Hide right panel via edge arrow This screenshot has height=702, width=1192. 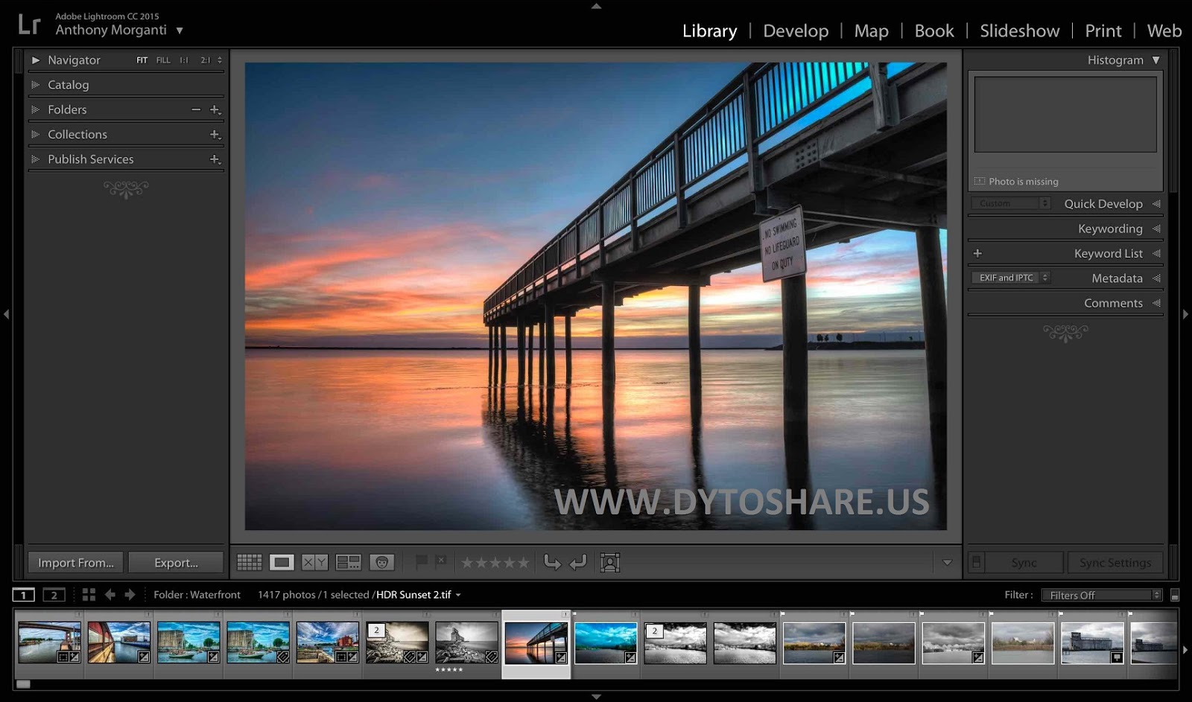pyautogui.click(x=1185, y=314)
